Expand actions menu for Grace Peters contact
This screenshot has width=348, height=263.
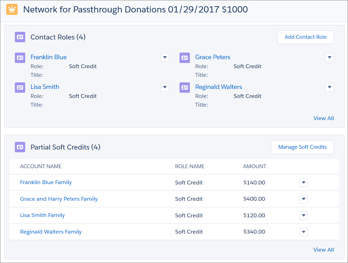click(329, 57)
